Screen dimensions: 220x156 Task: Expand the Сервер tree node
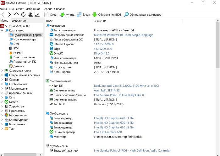pos(2,80)
